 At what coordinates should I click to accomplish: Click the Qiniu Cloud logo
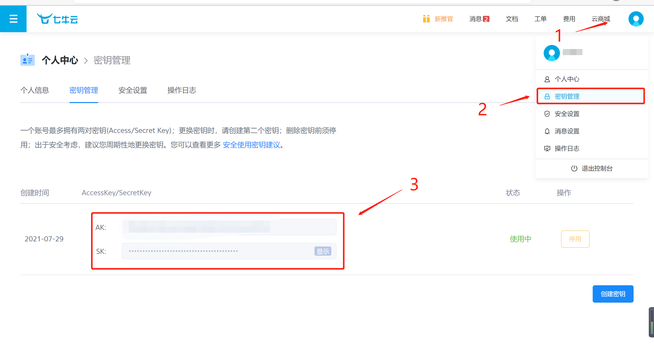pyautogui.click(x=57, y=19)
